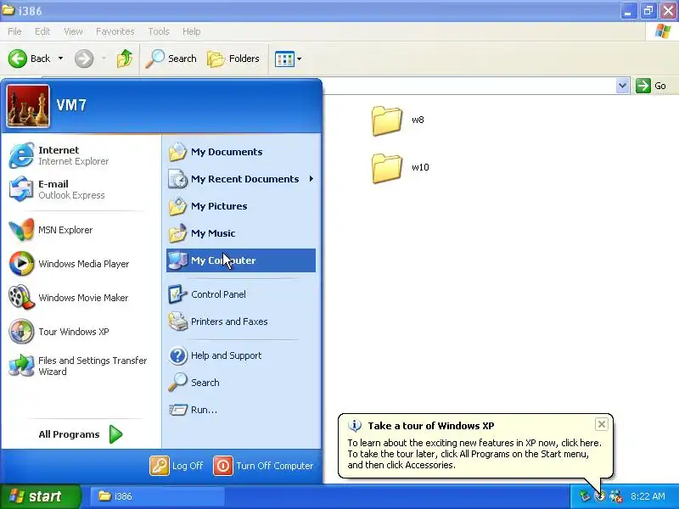
Task: Open My Computer
Action: click(x=241, y=260)
